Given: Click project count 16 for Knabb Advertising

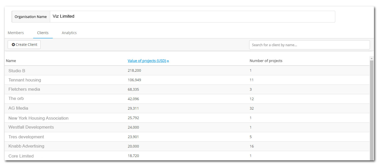Looking at the screenshot, I should [251, 146].
